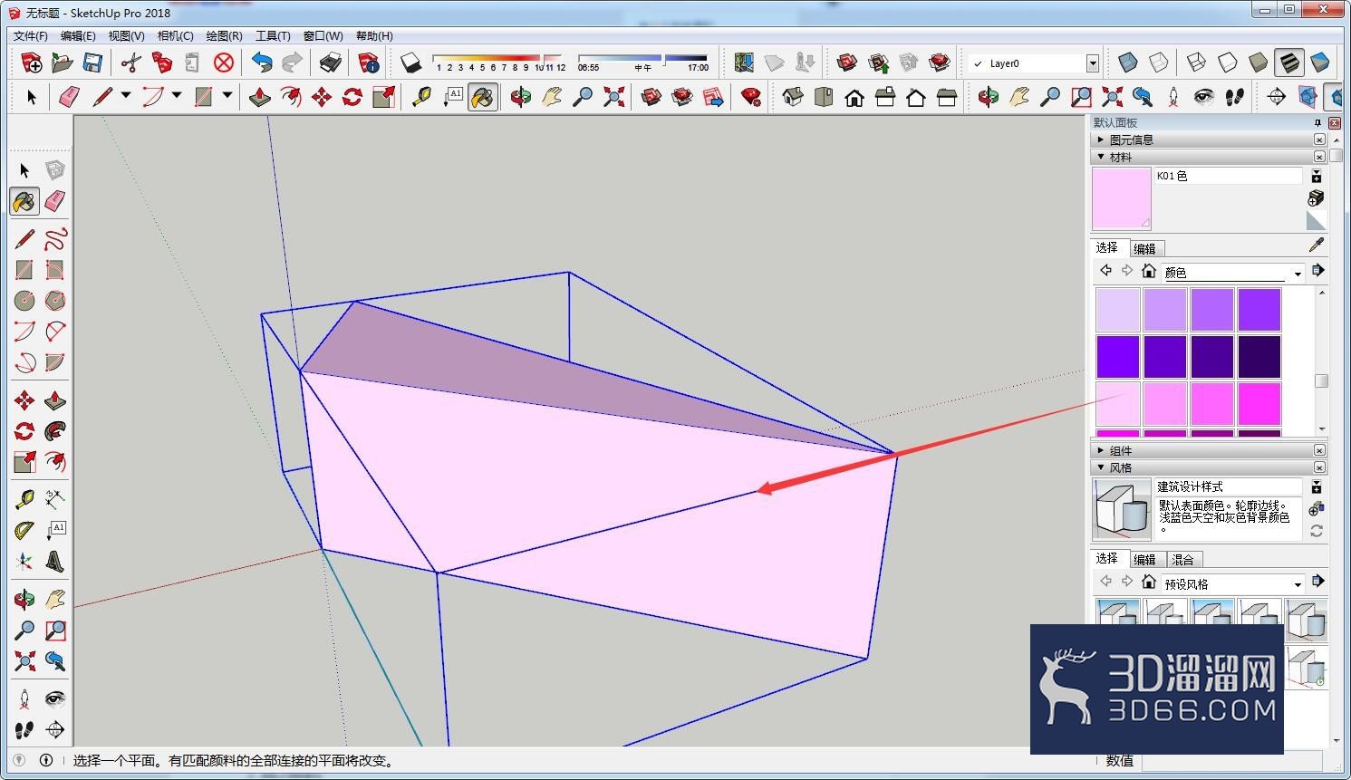Select the 3D Text tool in left toolbar
1351x780 pixels.
(x=55, y=561)
